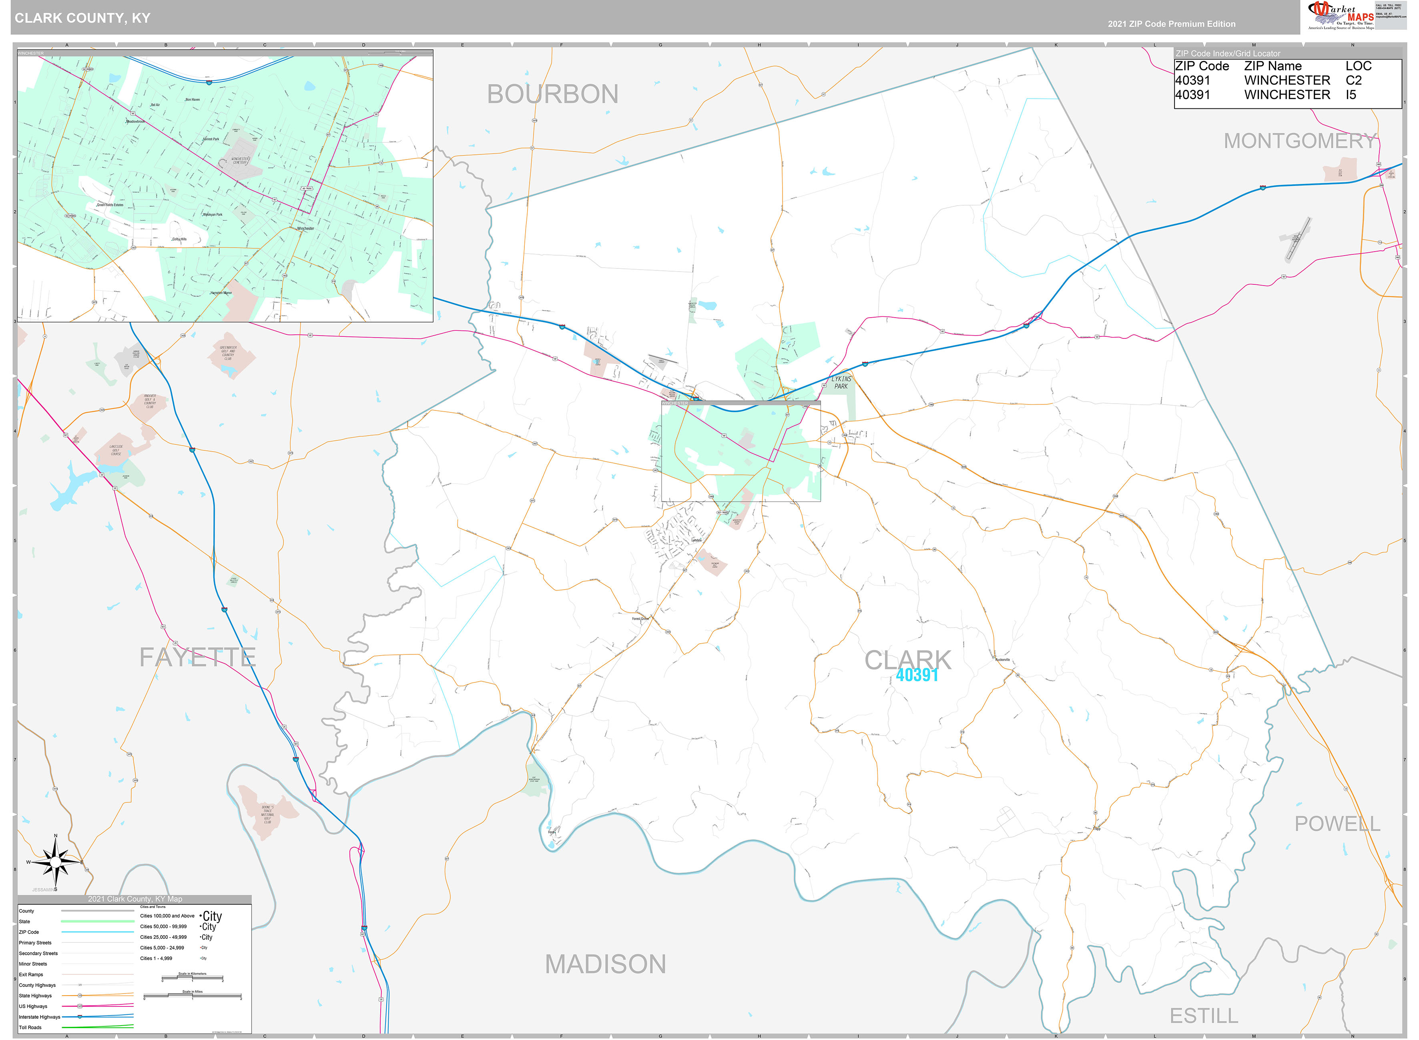The width and height of the screenshot is (1419, 1040).
Task: Click the 60-TRUCK shield in the Winchester inset
Action: (306, 188)
